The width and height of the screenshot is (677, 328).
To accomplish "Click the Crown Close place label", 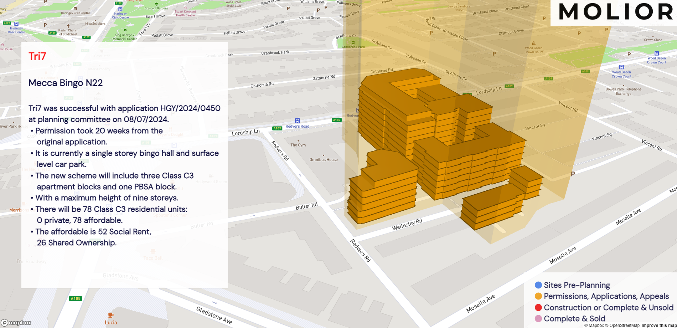I will (653, 40).
